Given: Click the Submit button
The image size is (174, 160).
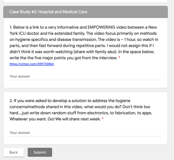Looking at the screenshot, I should click(40, 152).
